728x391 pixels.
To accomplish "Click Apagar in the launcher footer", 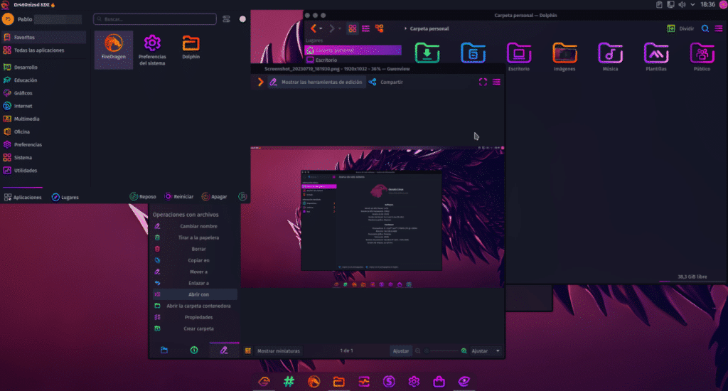I will [214, 197].
